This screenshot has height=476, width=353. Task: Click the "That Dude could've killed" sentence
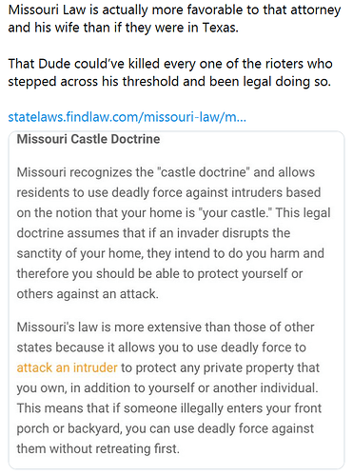click(x=170, y=72)
